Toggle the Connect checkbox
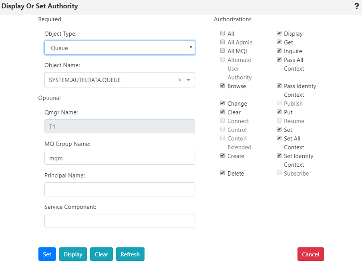Image resolution: width=362 pixels, height=262 pixels. 223,121
